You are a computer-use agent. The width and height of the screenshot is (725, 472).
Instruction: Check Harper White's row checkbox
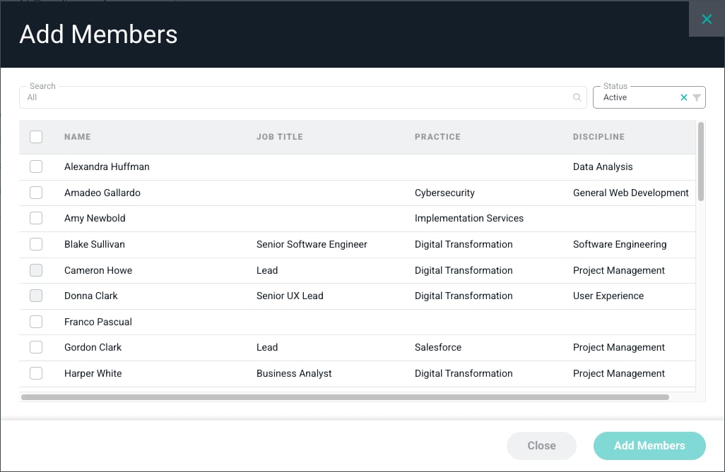(x=36, y=373)
